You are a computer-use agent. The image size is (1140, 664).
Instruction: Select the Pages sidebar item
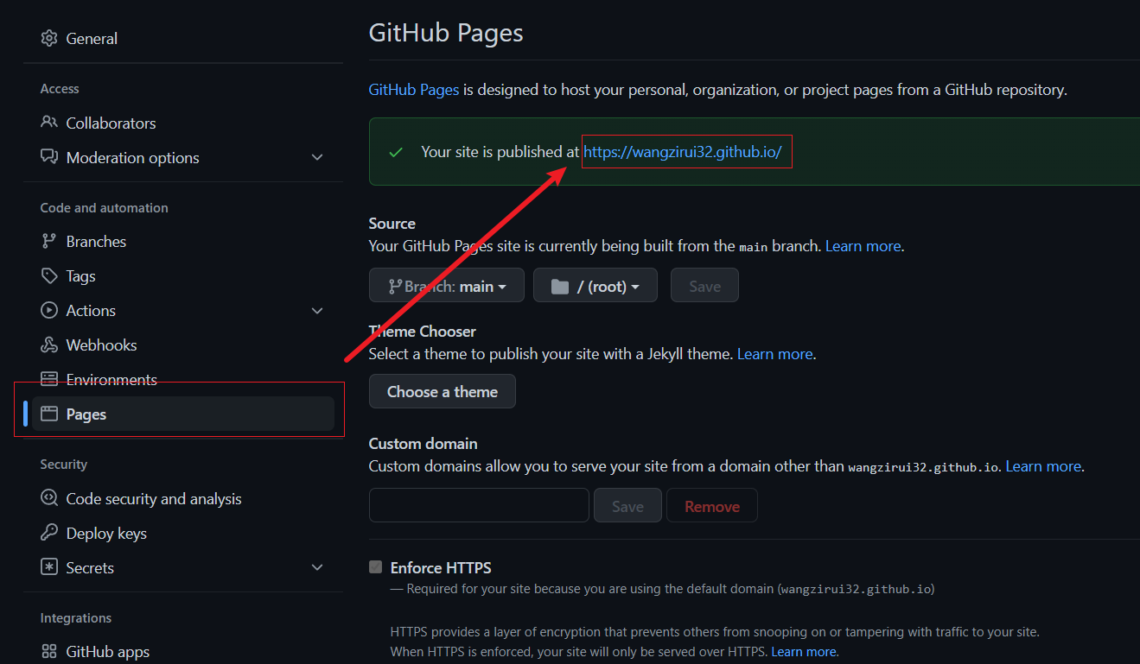tap(183, 414)
